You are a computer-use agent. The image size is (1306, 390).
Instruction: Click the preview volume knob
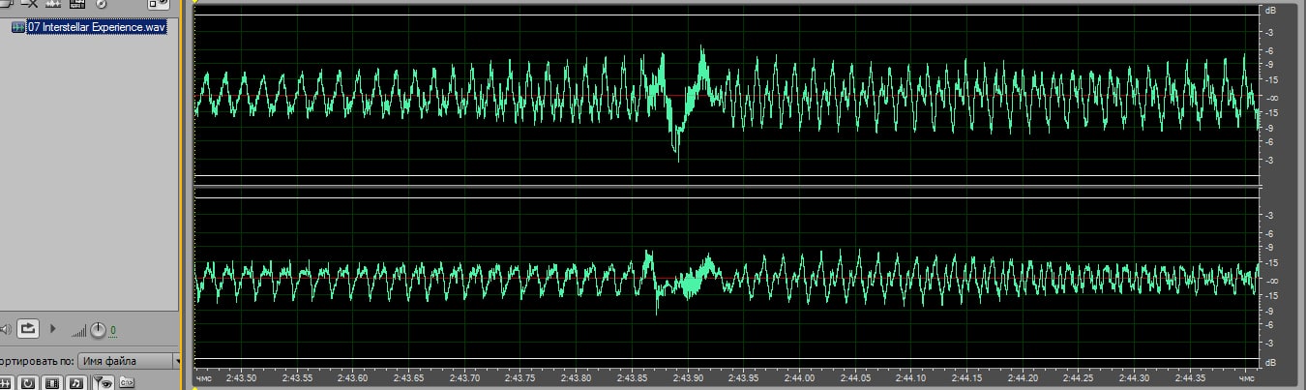[98, 330]
